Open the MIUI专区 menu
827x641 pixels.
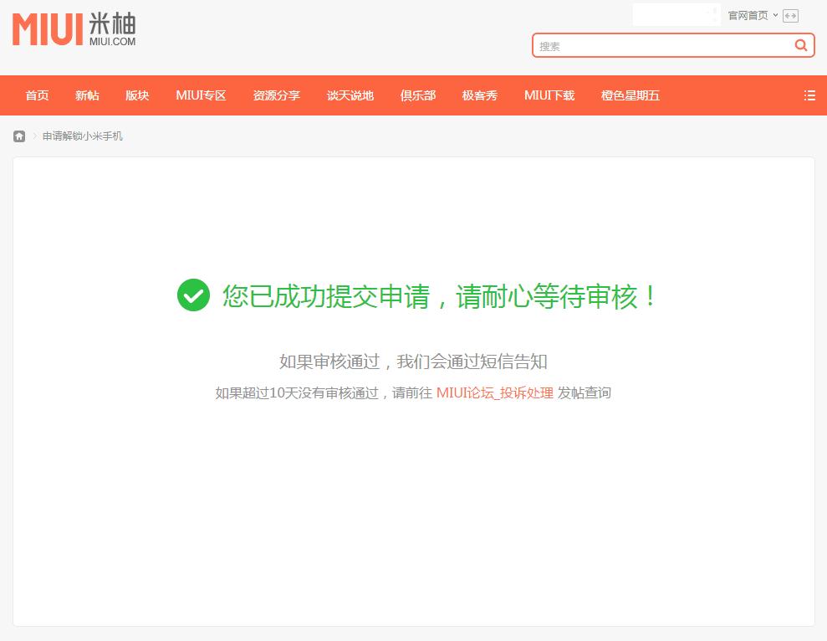click(201, 95)
